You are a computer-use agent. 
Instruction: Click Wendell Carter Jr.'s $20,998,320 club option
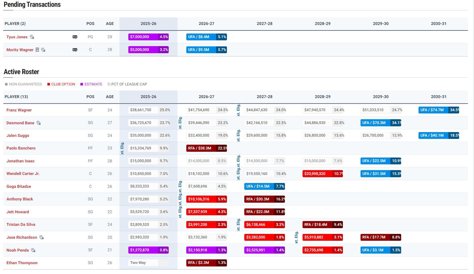coord(322,174)
